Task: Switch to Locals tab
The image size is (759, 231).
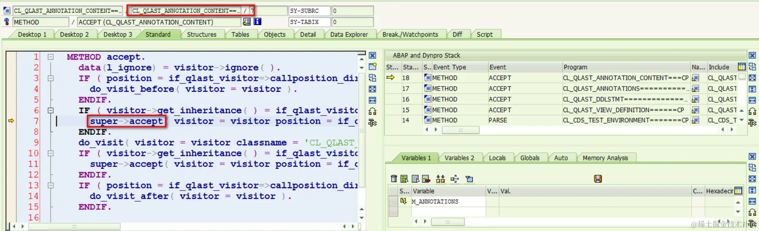Action: click(497, 158)
